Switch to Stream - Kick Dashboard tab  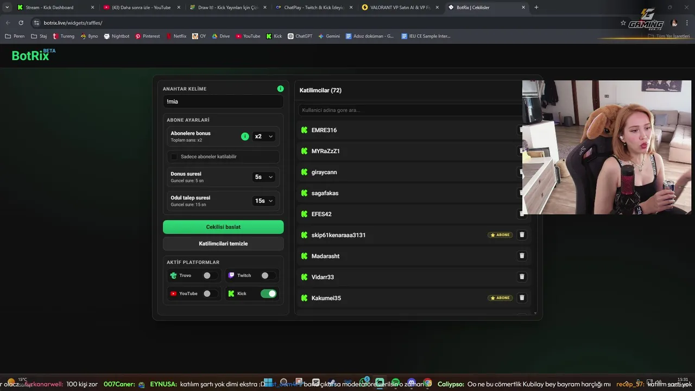(55, 8)
